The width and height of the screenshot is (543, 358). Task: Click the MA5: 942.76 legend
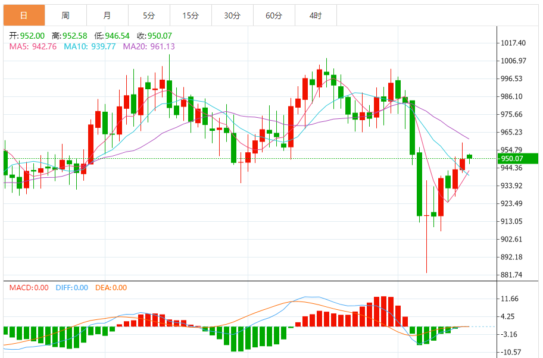point(33,47)
